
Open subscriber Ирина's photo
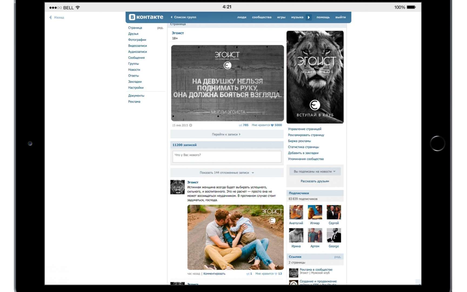pos(296,235)
